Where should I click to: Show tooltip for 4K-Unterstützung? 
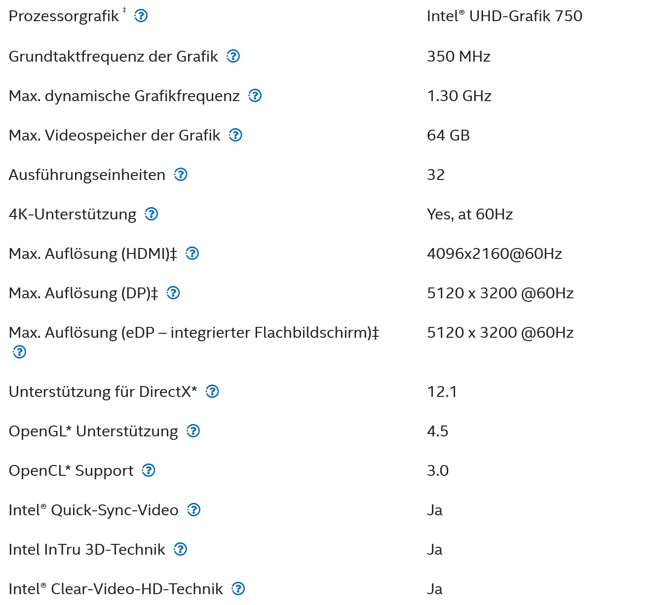tap(152, 214)
